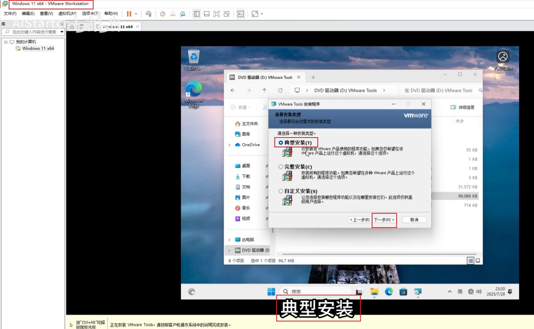This screenshot has height=329, width=534.
Task: Take a snapshot of the VM
Action: tap(163, 14)
